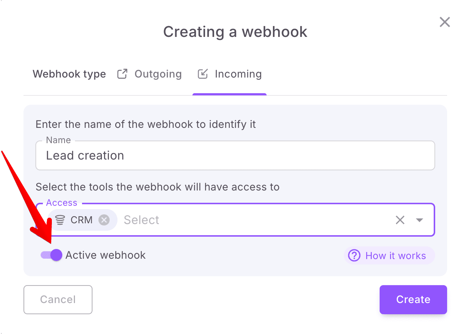
Task: Toggle the Active webhook switch
Action: 52,255
